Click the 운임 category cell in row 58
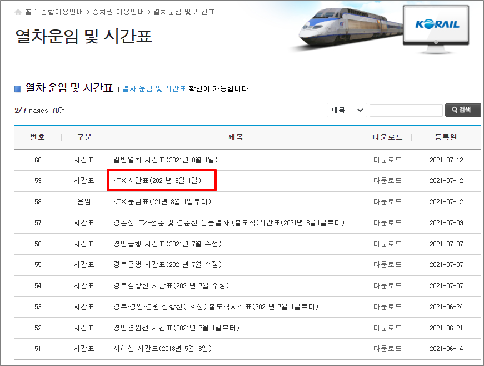The width and height of the screenshot is (484, 366). (x=84, y=202)
